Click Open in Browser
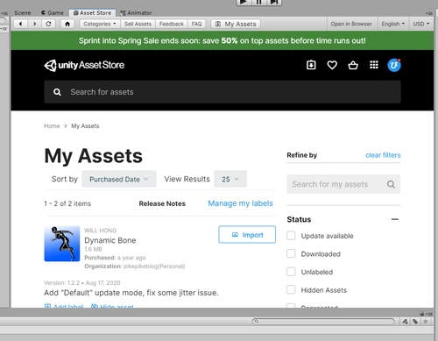The image size is (438, 341). coord(351,24)
